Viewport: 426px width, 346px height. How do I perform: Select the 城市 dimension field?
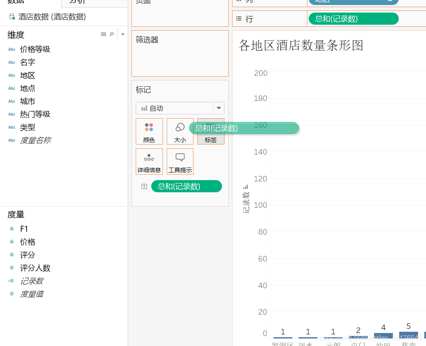click(x=27, y=101)
